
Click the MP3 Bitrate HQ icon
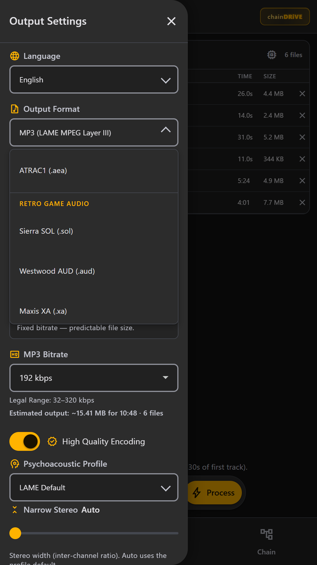pyautogui.click(x=15, y=354)
